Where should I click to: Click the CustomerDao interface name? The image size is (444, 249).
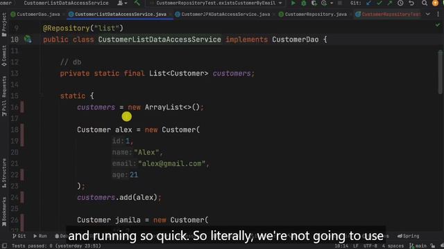pyautogui.click(x=296, y=39)
